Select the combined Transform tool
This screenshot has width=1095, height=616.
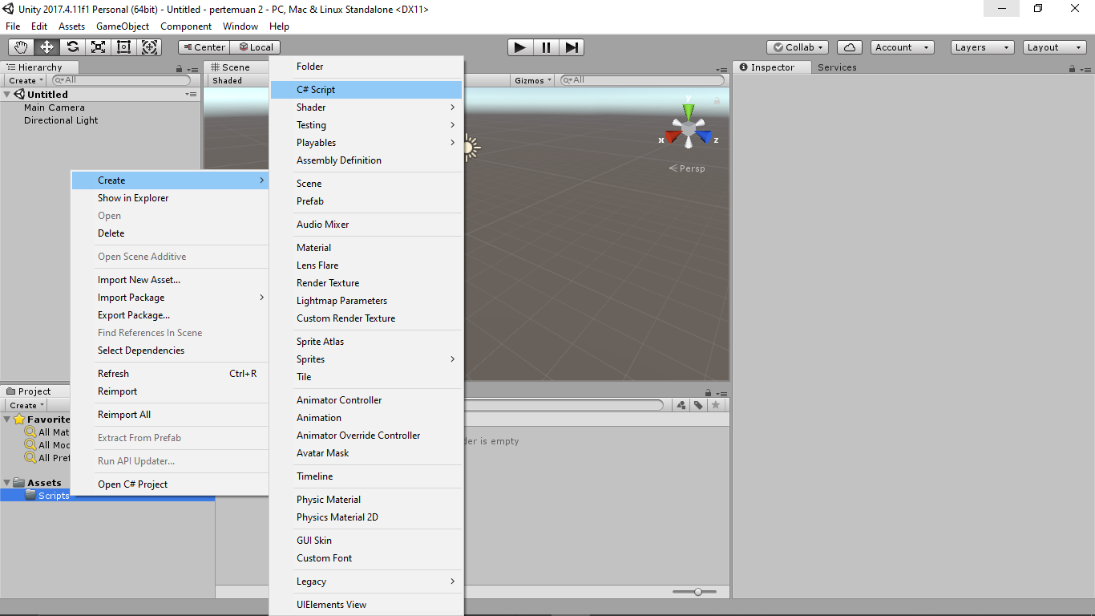(x=150, y=47)
